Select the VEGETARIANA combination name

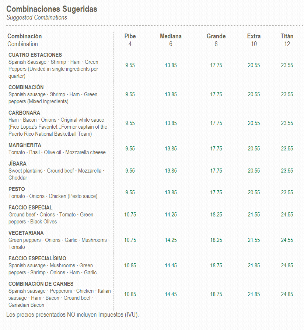pyautogui.click(x=26, y=233)
